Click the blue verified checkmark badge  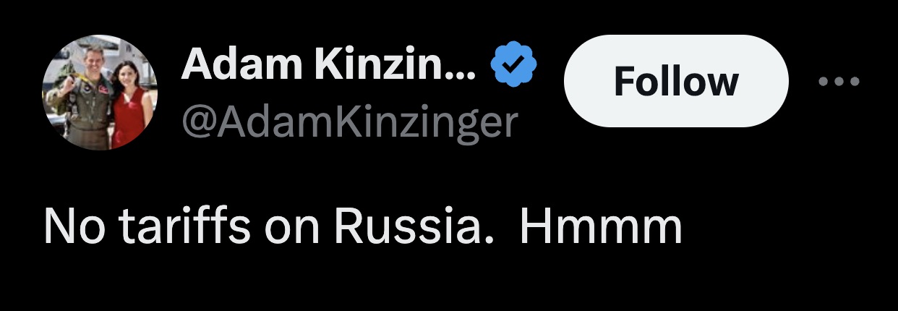pos(513,67)
